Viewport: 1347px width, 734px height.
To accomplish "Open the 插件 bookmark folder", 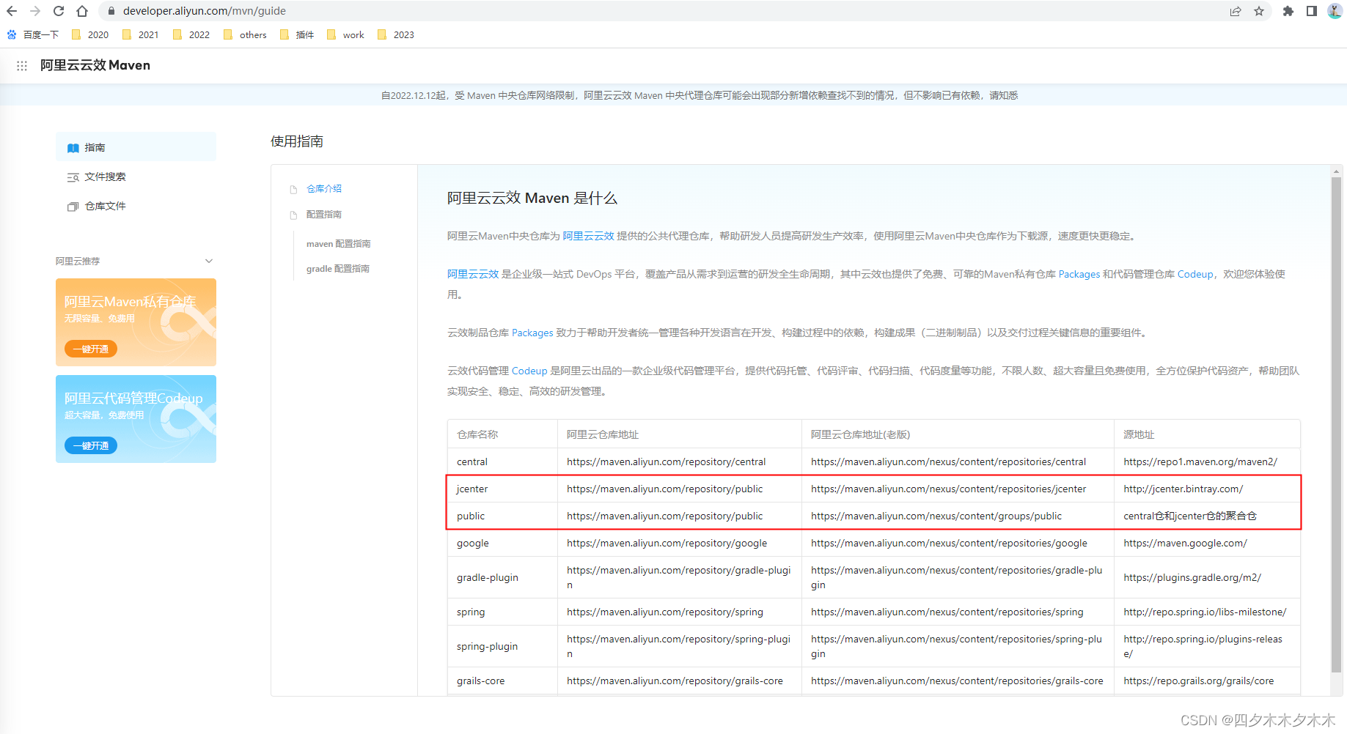I will pos(297,34).
